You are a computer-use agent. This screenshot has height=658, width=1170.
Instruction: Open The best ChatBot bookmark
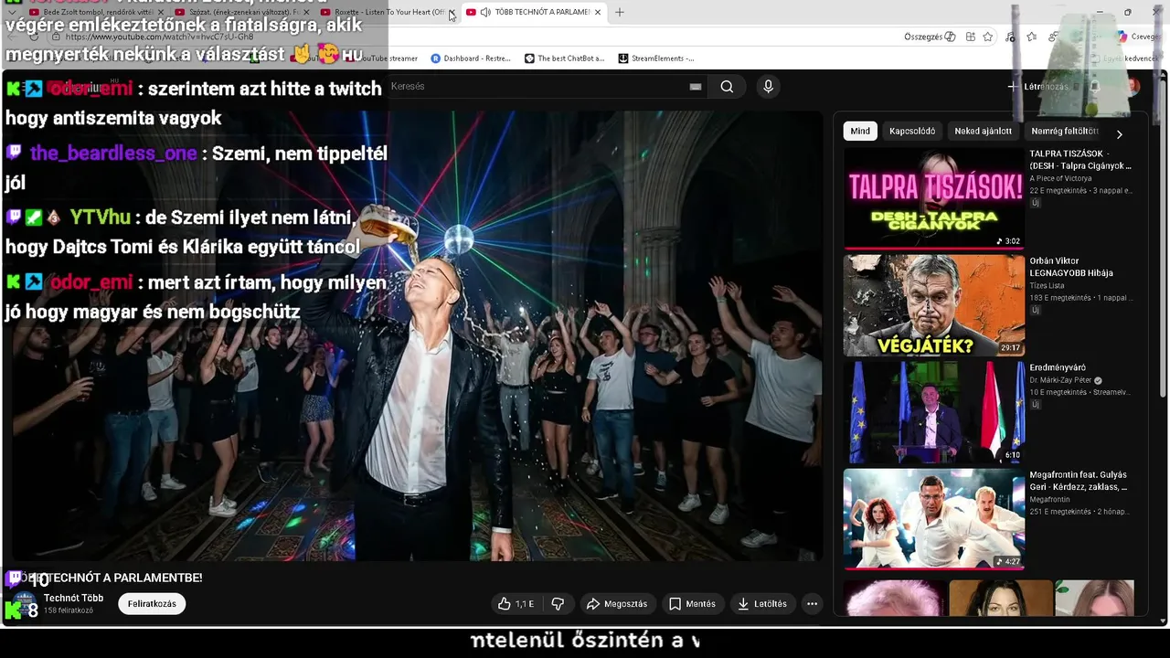point(564,58)
